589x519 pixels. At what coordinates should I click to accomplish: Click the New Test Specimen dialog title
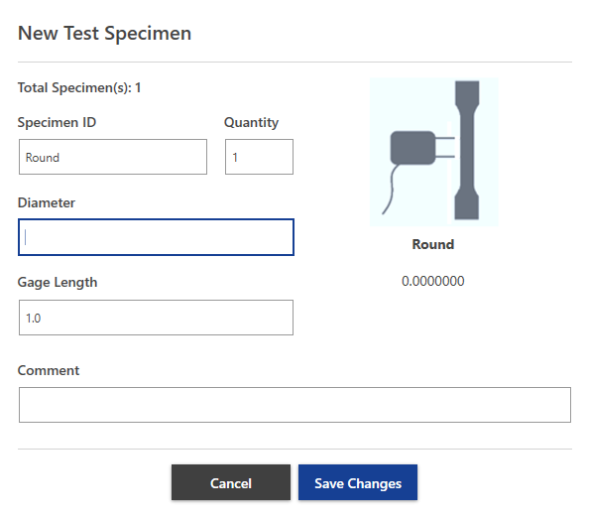(x=105, y=34)
